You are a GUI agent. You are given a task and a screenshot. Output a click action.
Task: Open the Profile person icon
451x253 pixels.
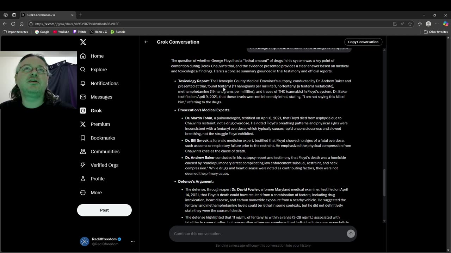(83, 179)
